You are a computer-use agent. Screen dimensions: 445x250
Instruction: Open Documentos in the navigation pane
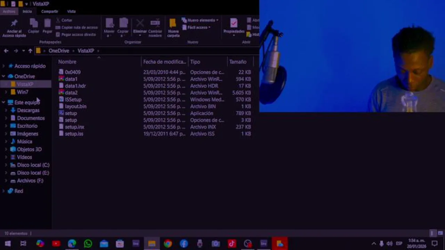click(31, 118)
